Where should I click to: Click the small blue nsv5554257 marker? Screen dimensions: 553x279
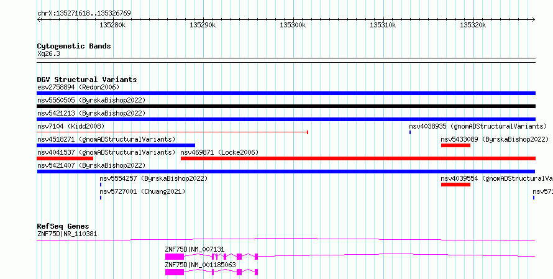click(x=101, y=185)
